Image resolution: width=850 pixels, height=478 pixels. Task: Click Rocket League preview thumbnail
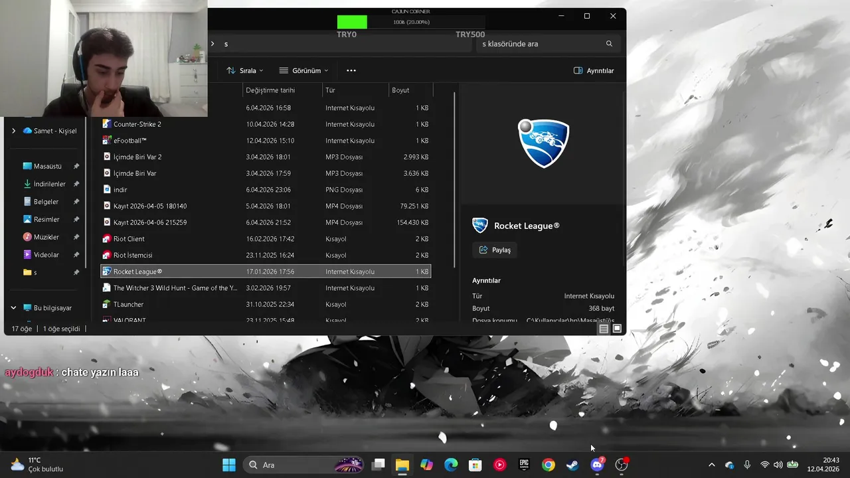click(x=543, y=143)
